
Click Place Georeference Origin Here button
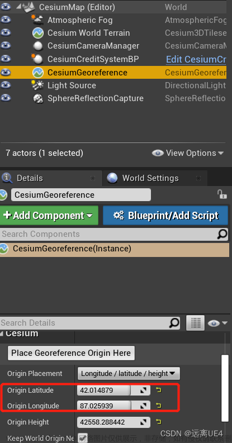coord(71,353)
